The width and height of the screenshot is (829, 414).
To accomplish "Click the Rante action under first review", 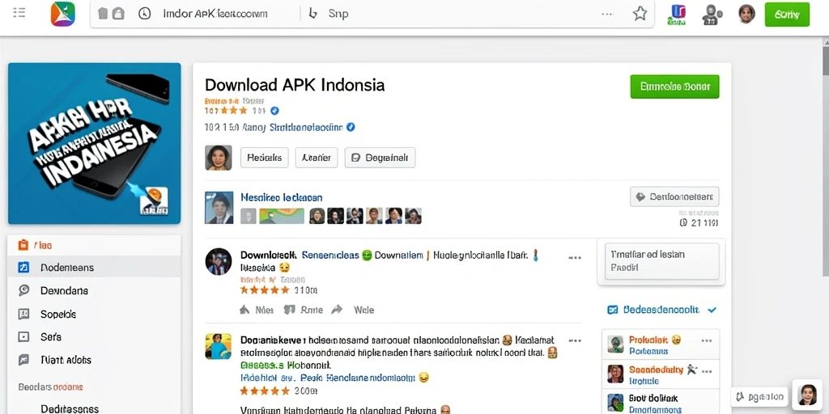I will tap(303, 310).
